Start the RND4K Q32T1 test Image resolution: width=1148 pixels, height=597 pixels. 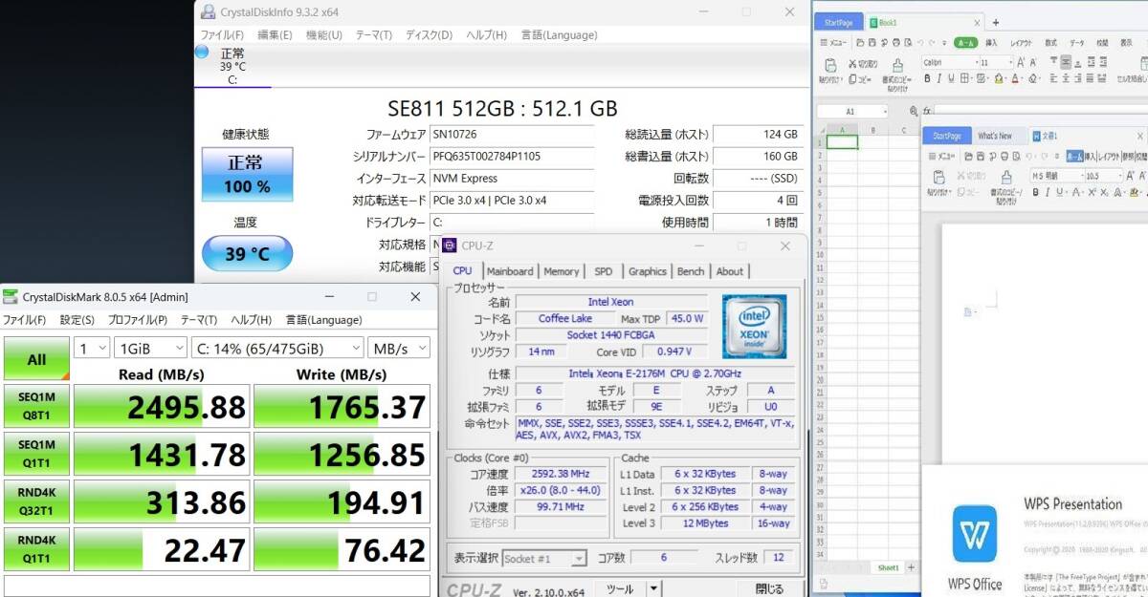point(36,501)
